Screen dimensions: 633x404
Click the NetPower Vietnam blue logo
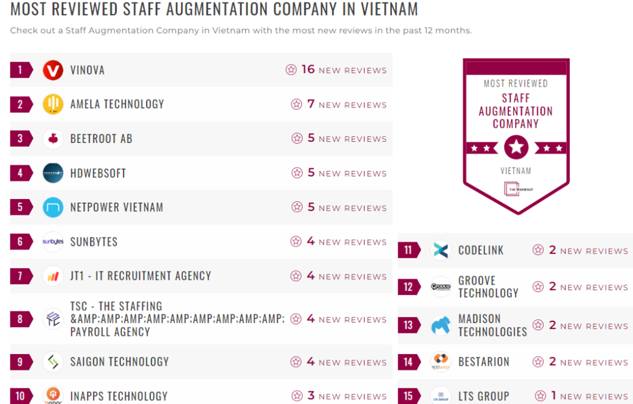tap(53, 207)
